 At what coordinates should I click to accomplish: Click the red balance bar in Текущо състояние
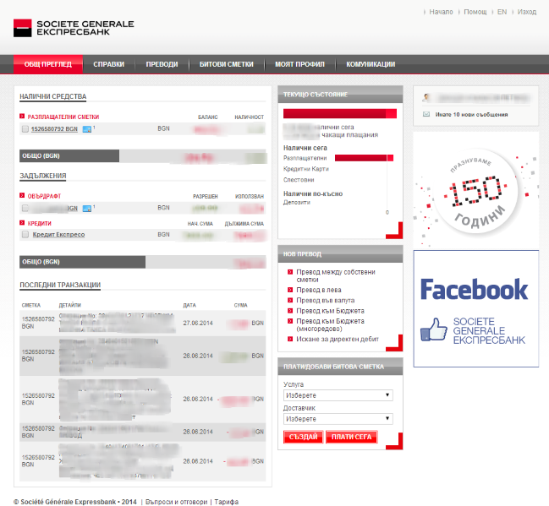[x=338, y=113]
